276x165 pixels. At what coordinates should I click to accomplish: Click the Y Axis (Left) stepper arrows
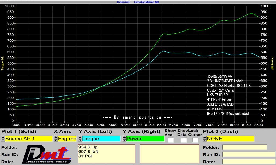coord(80,139)
